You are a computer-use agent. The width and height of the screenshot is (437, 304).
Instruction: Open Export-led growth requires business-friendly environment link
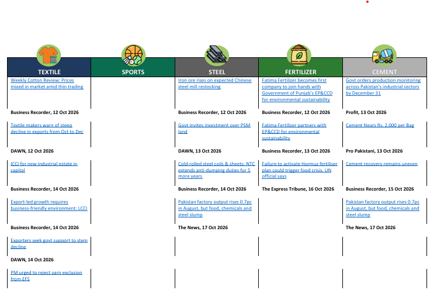[x=48, y=205]
